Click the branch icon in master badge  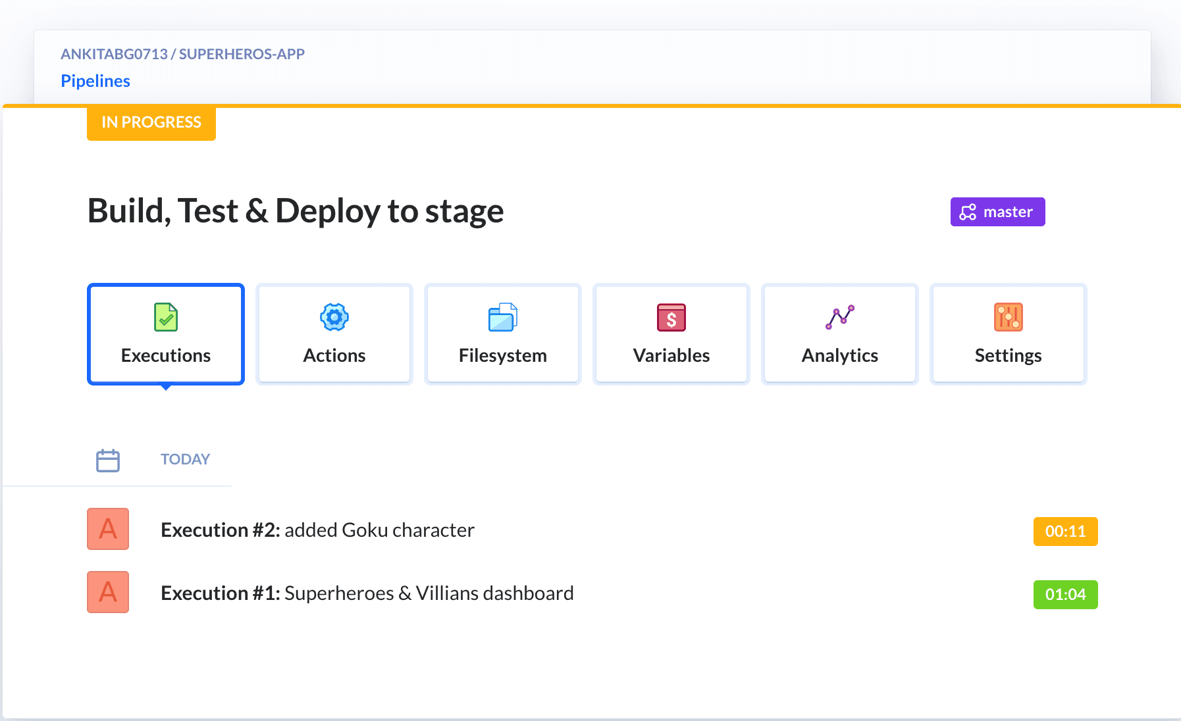coord(968,212)
